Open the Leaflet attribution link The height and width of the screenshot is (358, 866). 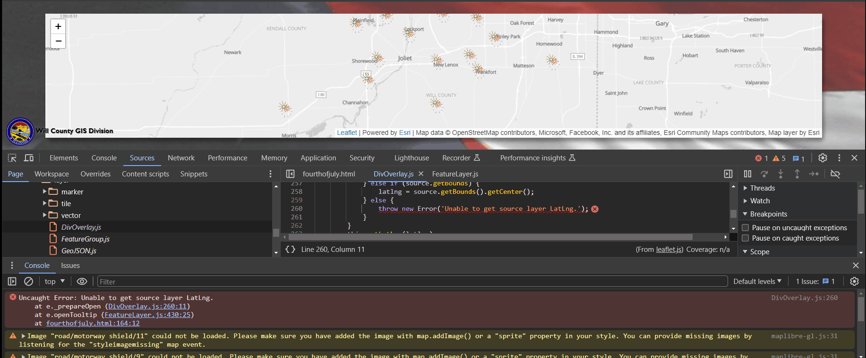[347, 133]
